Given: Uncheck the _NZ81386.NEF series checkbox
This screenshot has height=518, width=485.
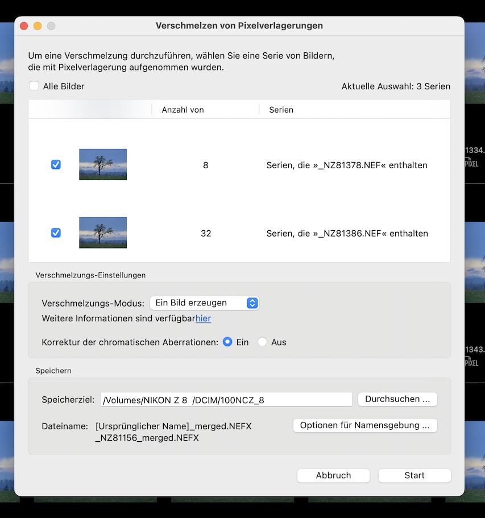Looking at the screenshot, I should 56,233.
